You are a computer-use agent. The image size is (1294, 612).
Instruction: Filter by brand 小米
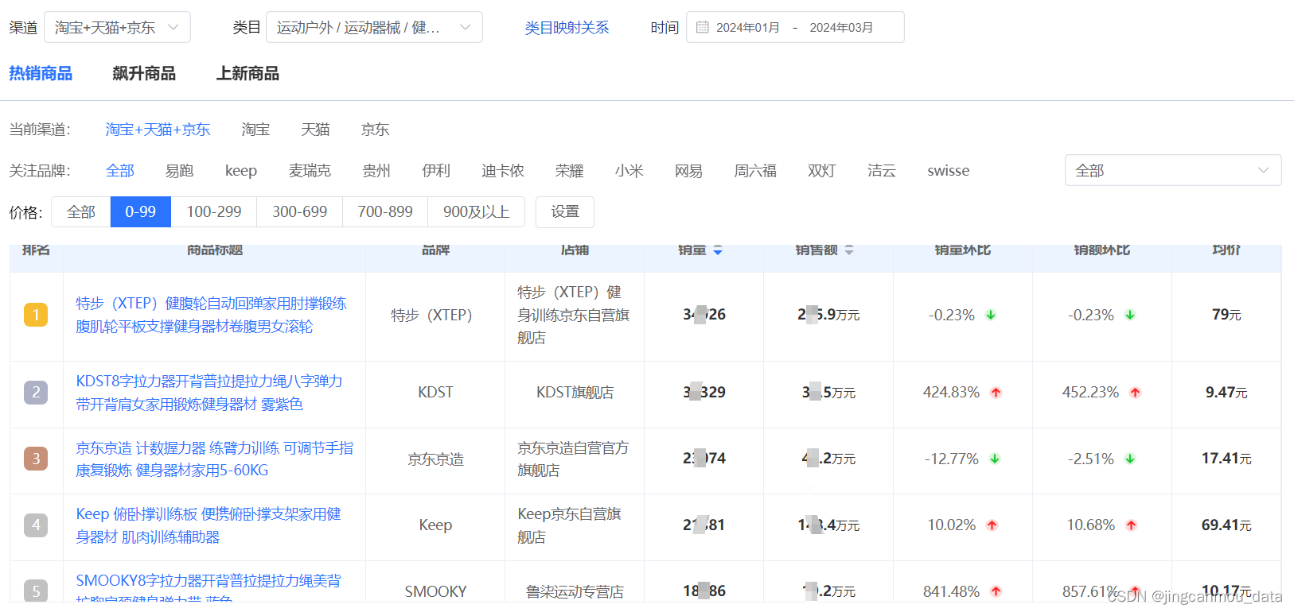629,171
